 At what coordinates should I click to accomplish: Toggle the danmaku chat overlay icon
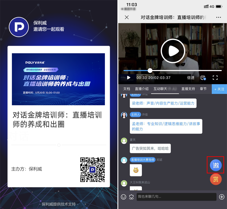coord(203,78)
